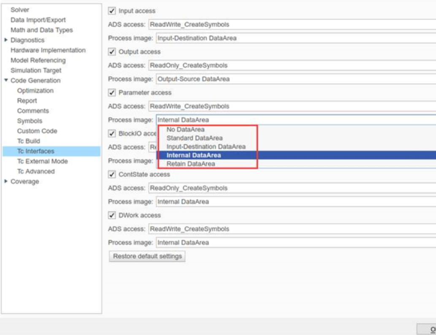This screenshot has height=335, width=436.
Task: Toggle the Output access checkbox
Action: coord(112,52)
